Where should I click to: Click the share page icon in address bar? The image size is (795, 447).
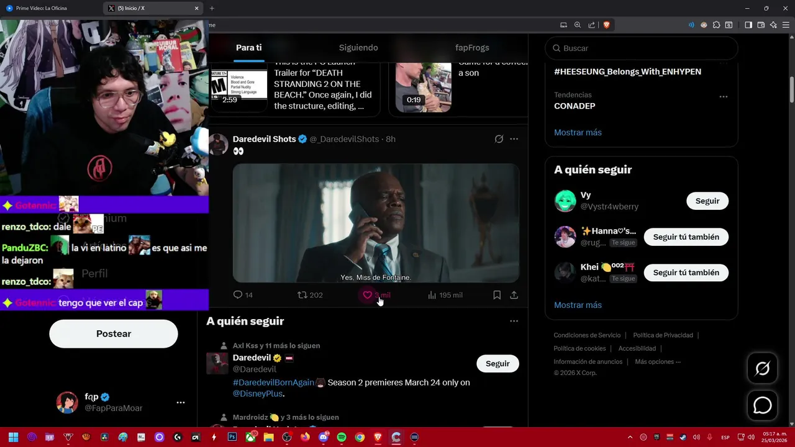pos(591,25)
